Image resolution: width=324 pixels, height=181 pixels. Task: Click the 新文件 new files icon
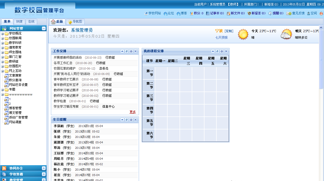click(228, 13)
